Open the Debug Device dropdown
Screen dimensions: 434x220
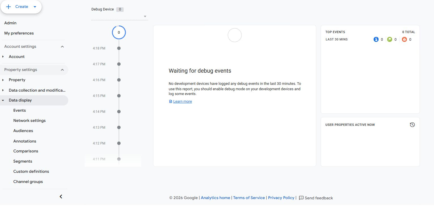point(119,16)
